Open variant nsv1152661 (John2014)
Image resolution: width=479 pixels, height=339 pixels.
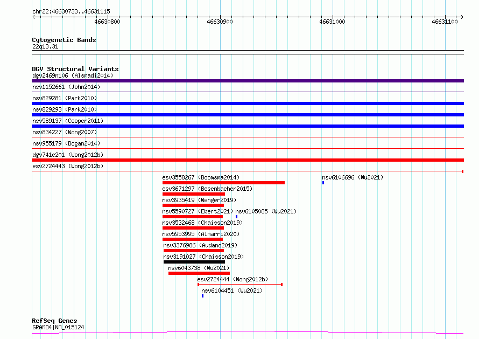(66, 87)
